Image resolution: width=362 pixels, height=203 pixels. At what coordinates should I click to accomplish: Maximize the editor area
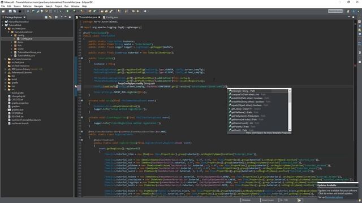click(x=353, y=17)
